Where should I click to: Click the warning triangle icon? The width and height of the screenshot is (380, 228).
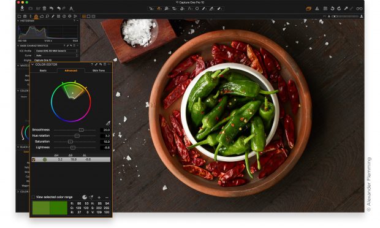coord(317,9)
